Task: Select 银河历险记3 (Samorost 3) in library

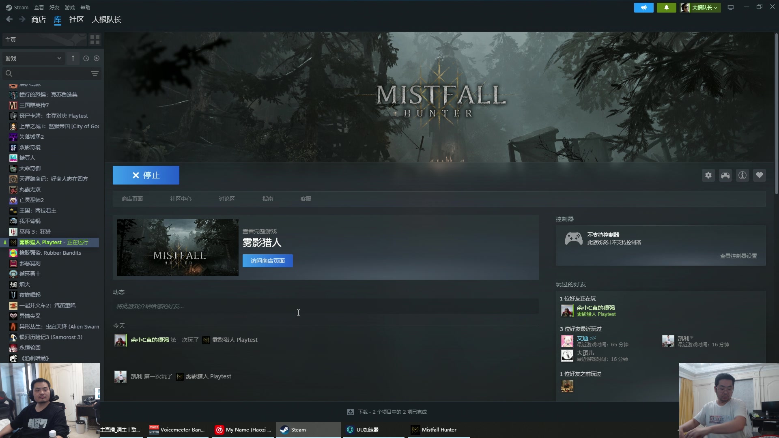Action: pos(50,337)
